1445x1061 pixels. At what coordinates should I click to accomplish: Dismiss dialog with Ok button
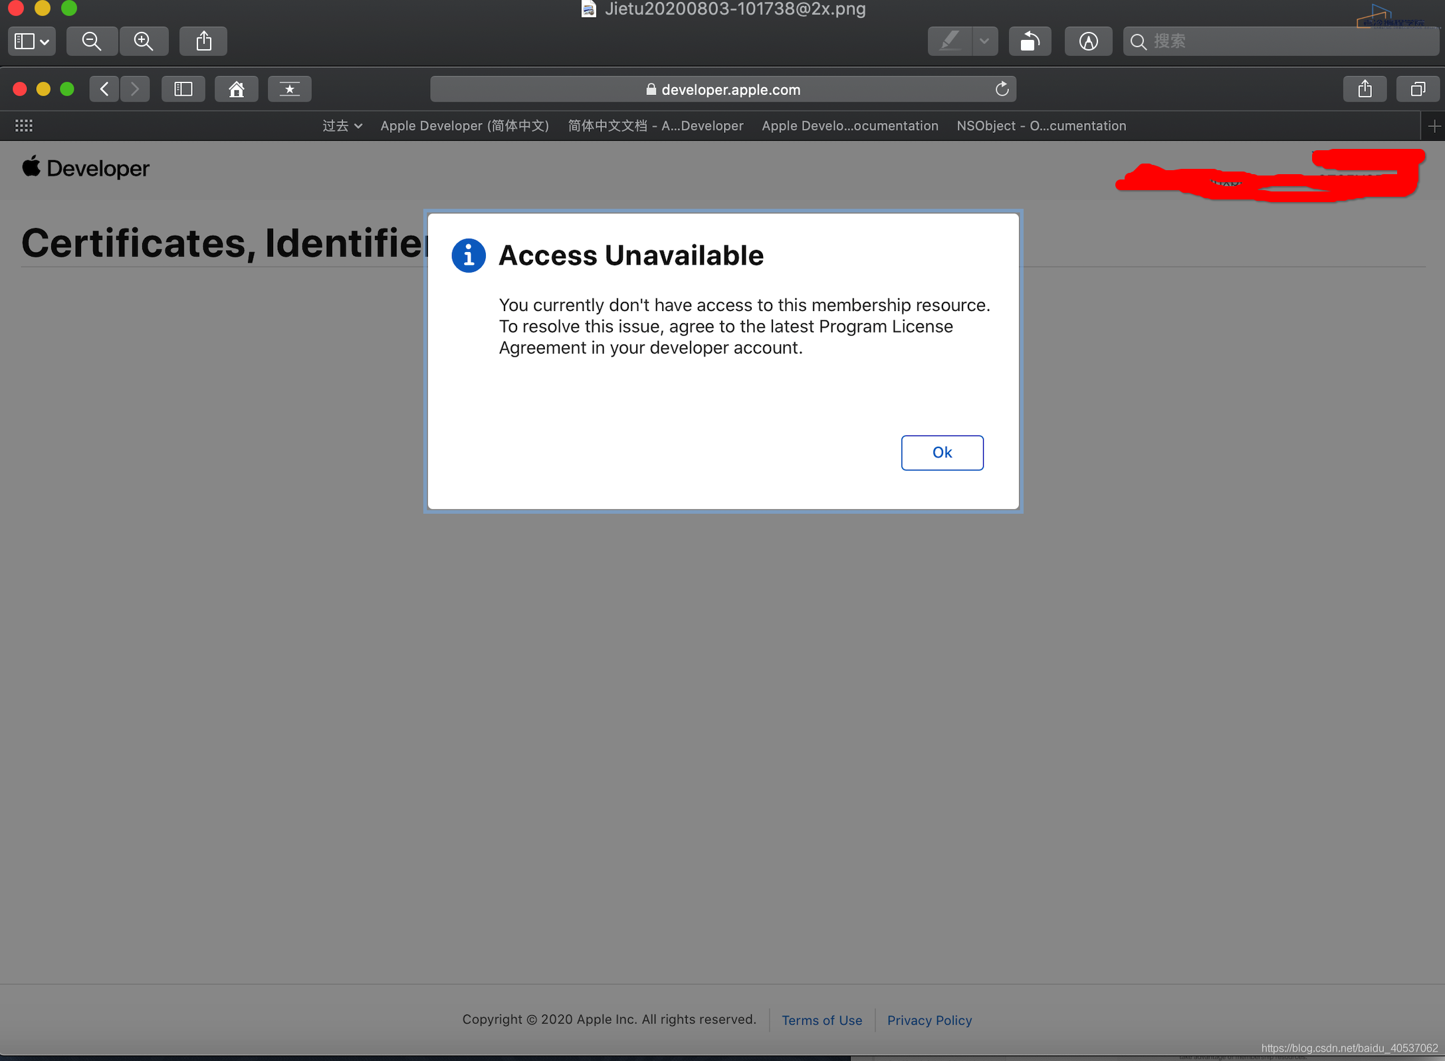942,453
